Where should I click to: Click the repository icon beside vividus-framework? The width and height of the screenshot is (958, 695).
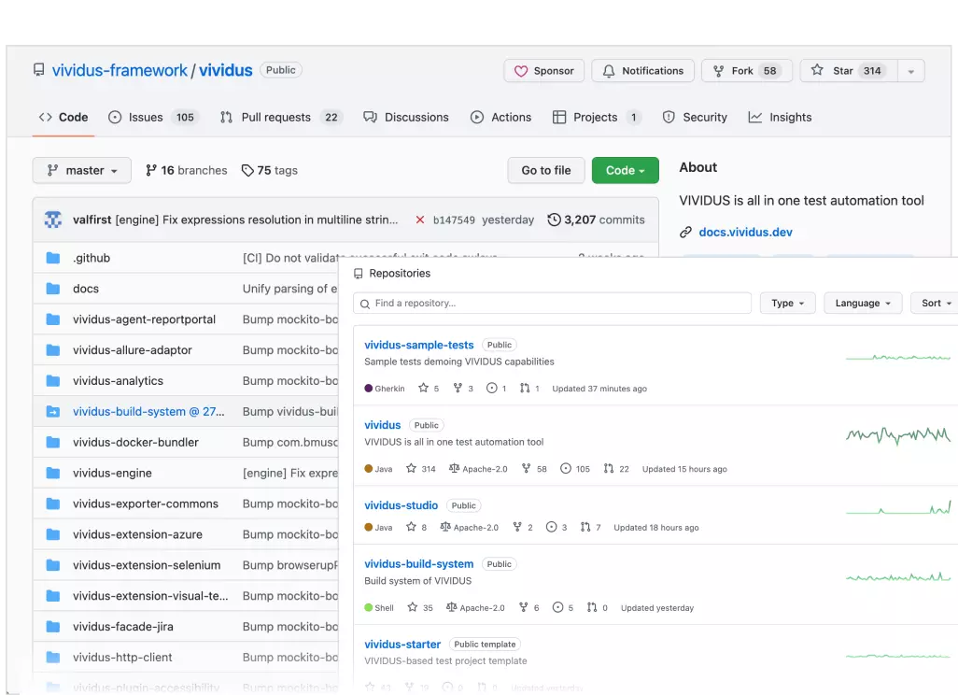(39, 70)
